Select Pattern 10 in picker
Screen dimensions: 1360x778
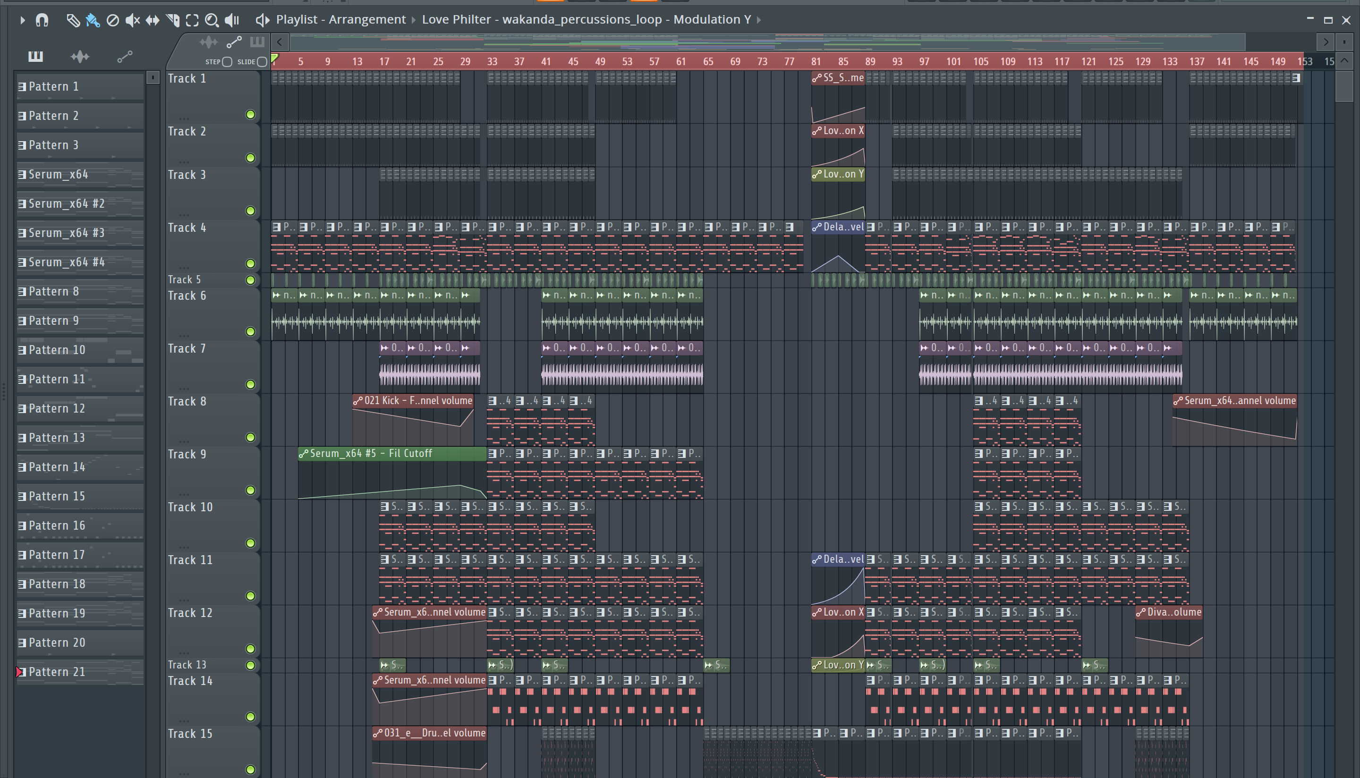point(80,350)
